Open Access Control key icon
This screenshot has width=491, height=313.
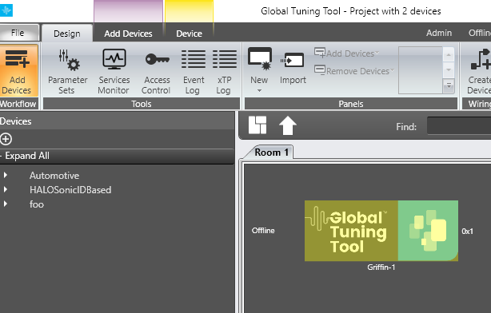(x=157, y=59)
